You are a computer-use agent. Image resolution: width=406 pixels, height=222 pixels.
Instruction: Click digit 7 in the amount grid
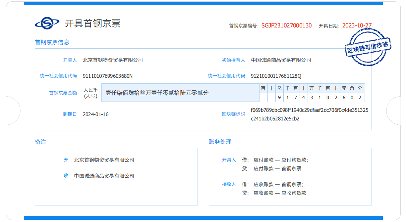click(x=295, y=98)
